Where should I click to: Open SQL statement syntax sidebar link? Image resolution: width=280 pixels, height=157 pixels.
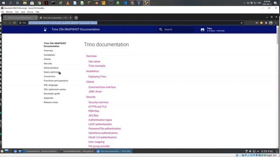(55, 89)
